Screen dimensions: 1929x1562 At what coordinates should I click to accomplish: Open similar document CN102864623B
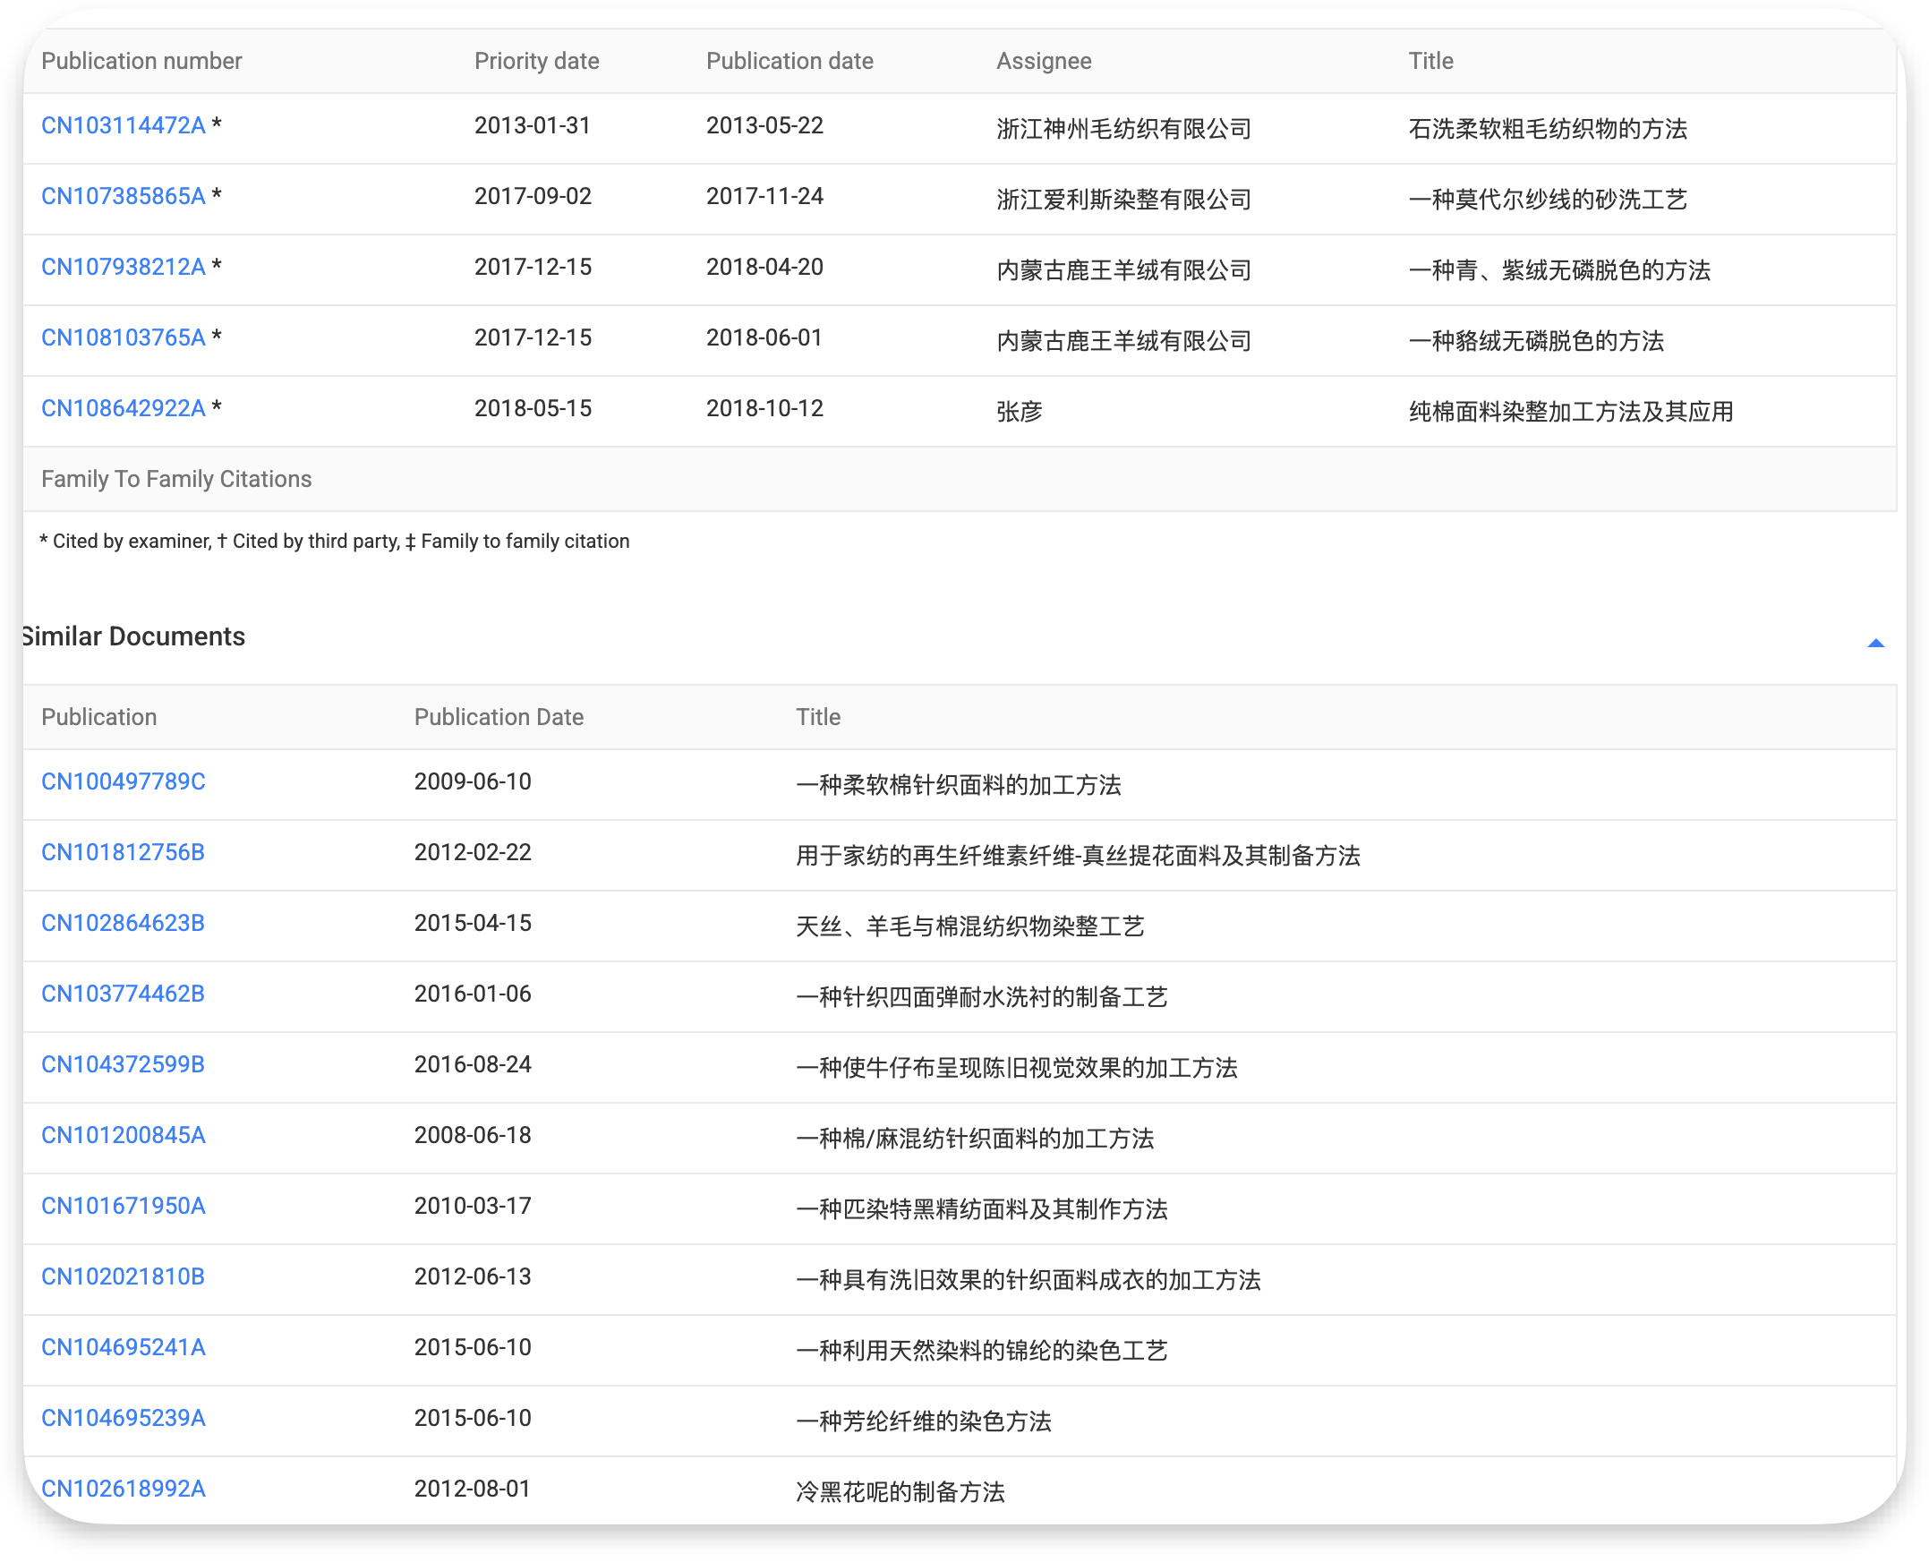point(124,923)
